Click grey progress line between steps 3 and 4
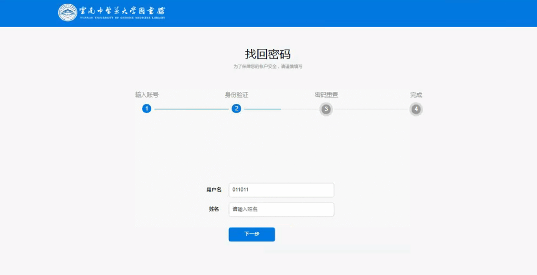This screenshot has width=537, height=275. [x=371, y=109]
